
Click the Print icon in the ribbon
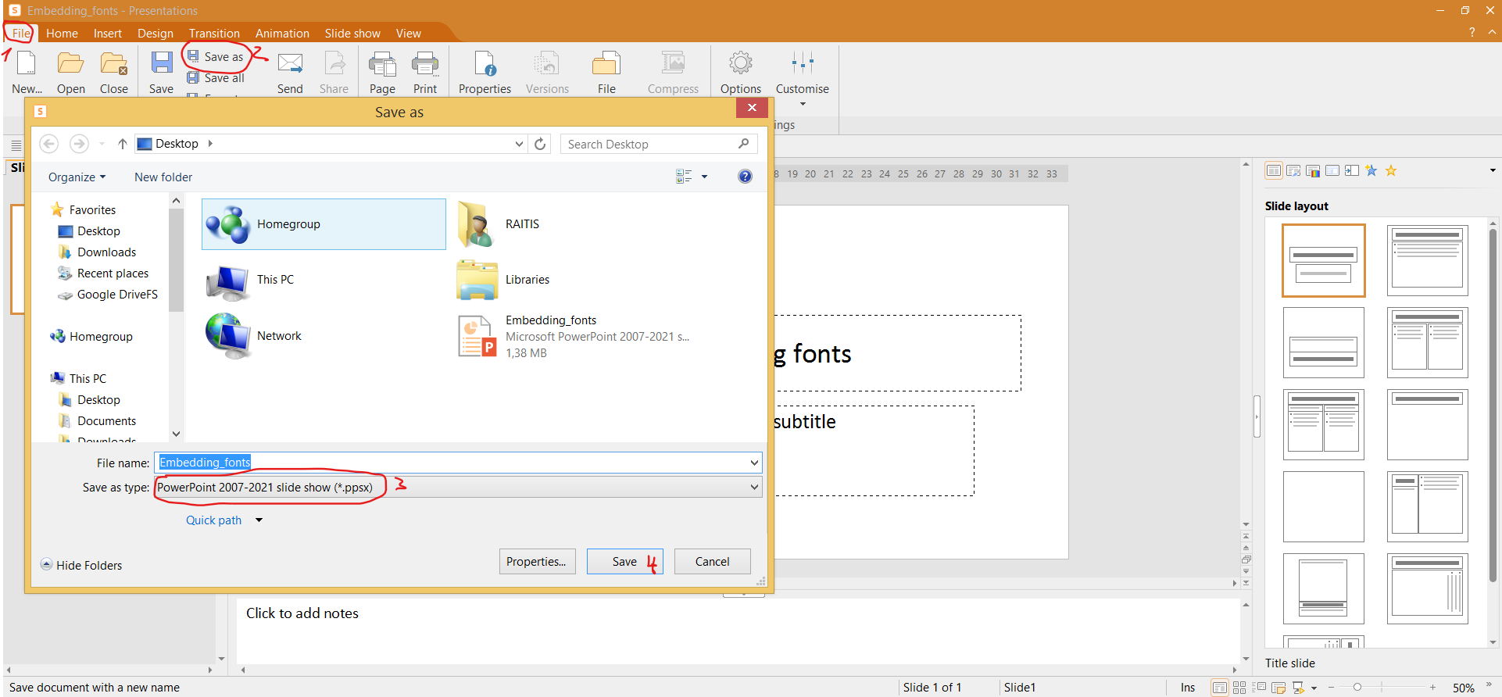point(425,64)
